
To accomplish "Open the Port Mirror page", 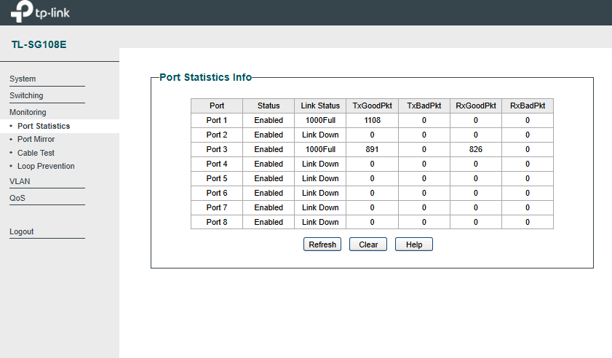I will (36, 140).
